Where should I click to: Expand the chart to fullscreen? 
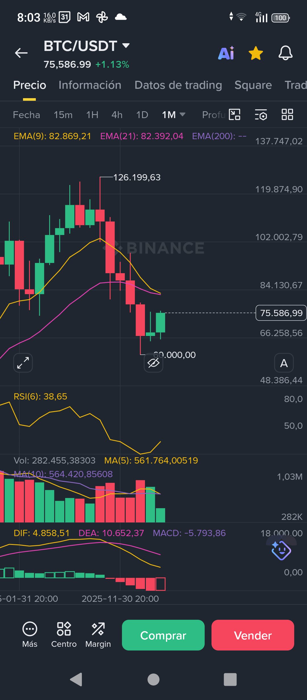(23, 363)
